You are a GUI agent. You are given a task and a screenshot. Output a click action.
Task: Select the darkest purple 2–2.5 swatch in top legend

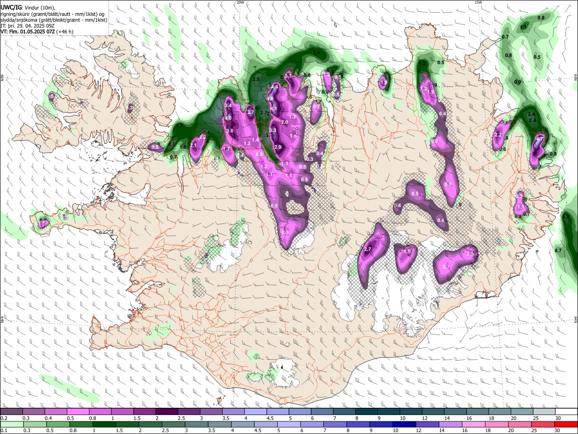click(x=166, y=412)
